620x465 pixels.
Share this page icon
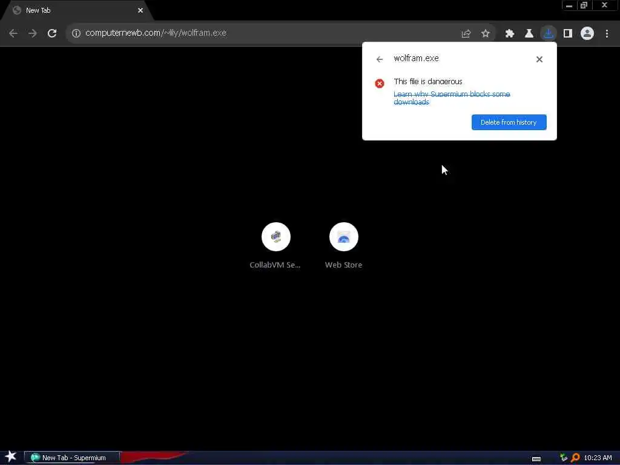[466, 34]
